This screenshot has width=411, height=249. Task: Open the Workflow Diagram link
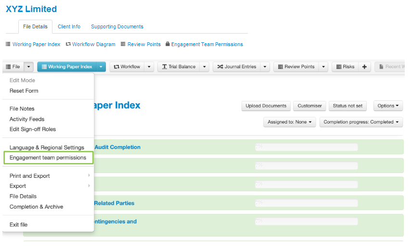pos(90,44)
